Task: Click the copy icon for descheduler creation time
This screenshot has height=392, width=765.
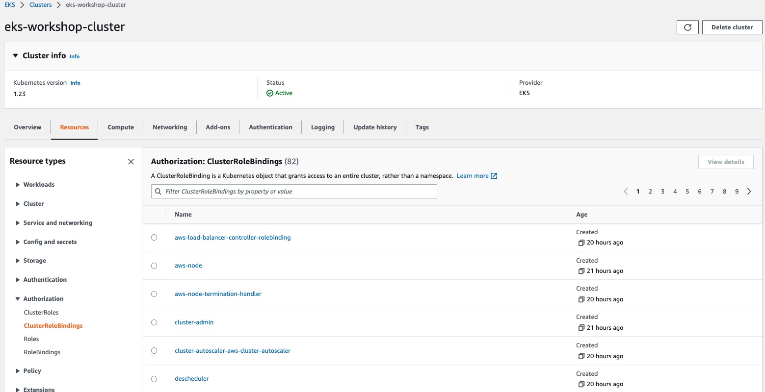Action: point(581,385)
